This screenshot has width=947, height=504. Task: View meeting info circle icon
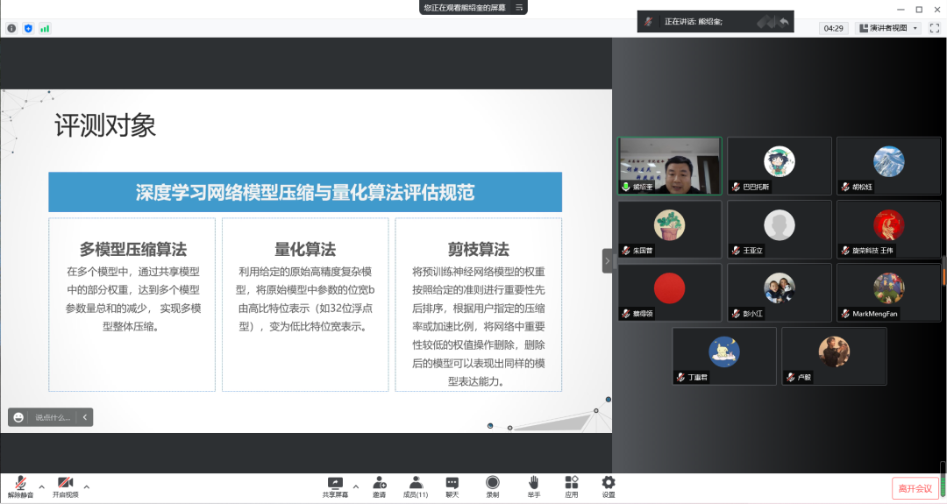point(11,28)
